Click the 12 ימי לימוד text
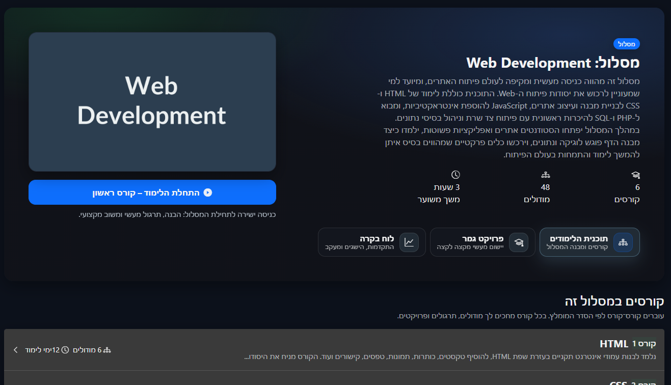Image resolution: width=671 pixels, height=385 pixels. tap(42, 350)
